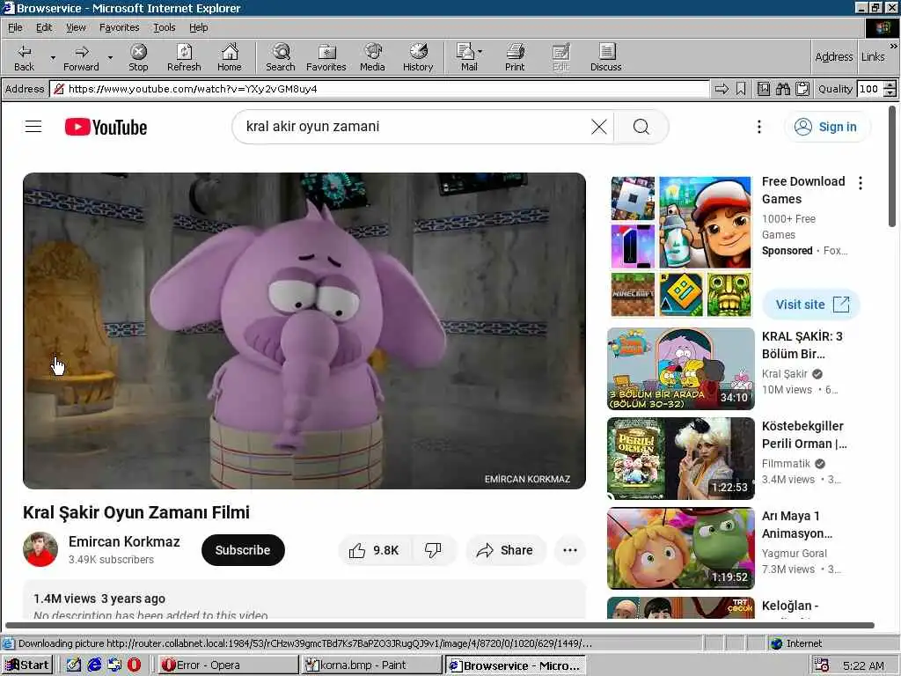The height and width of the screenshot is (676, 901).
Task: Click the horizontal scrollbar at page bottom
Action: tap(440, 626)
